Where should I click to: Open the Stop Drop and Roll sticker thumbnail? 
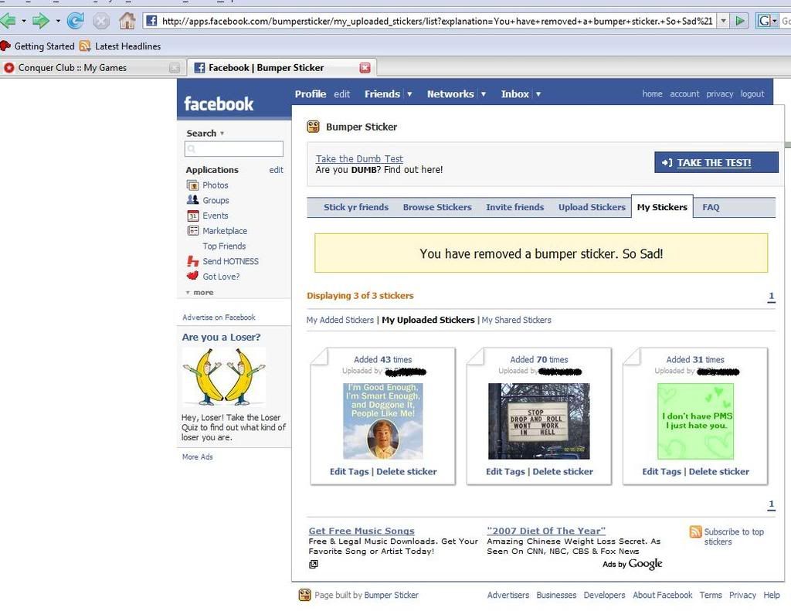(x=538, y=421)
